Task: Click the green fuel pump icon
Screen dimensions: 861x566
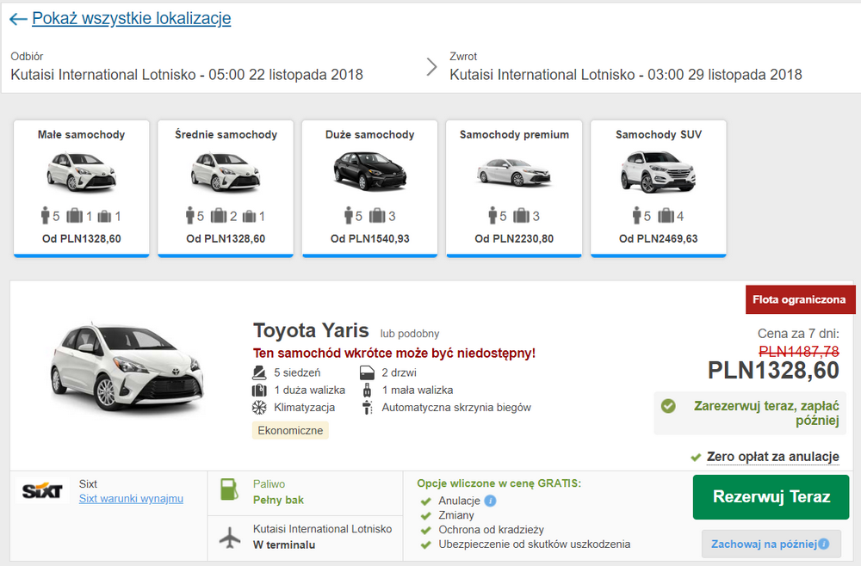Action: pos(229,489)
